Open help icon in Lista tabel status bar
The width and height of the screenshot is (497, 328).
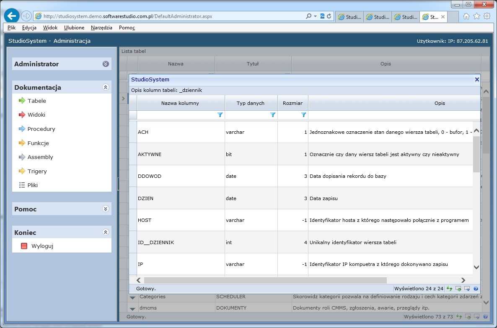click(485, 316)
